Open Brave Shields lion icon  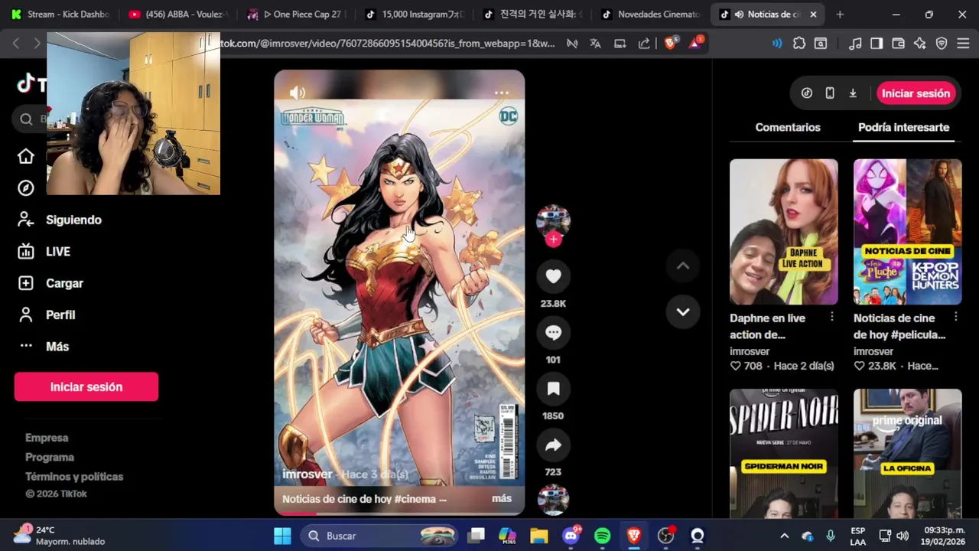[671, 43]
